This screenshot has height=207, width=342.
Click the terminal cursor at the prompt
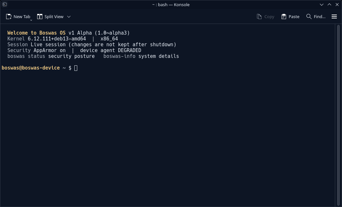pyautogui.click(x=76, y=68)
